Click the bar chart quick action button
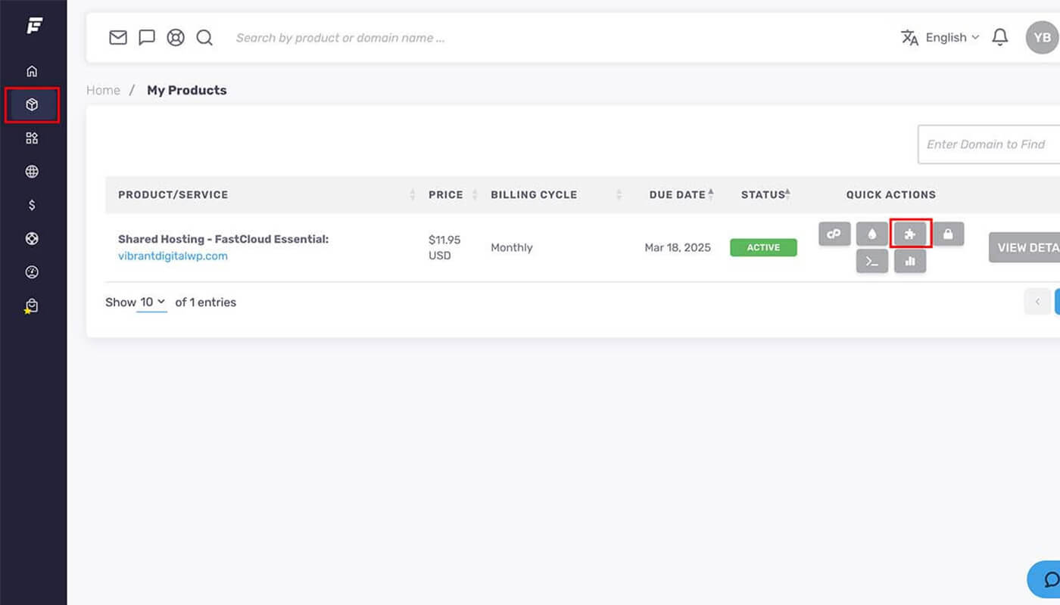Screen dimensions: 1060x605 [x=910, y=261]
